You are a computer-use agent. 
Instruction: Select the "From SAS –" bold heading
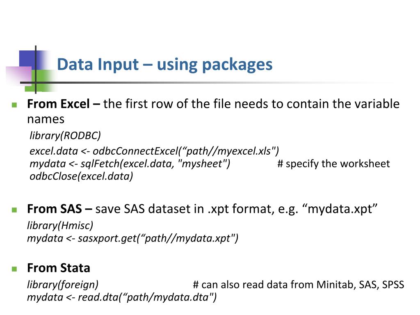(60, 209)
